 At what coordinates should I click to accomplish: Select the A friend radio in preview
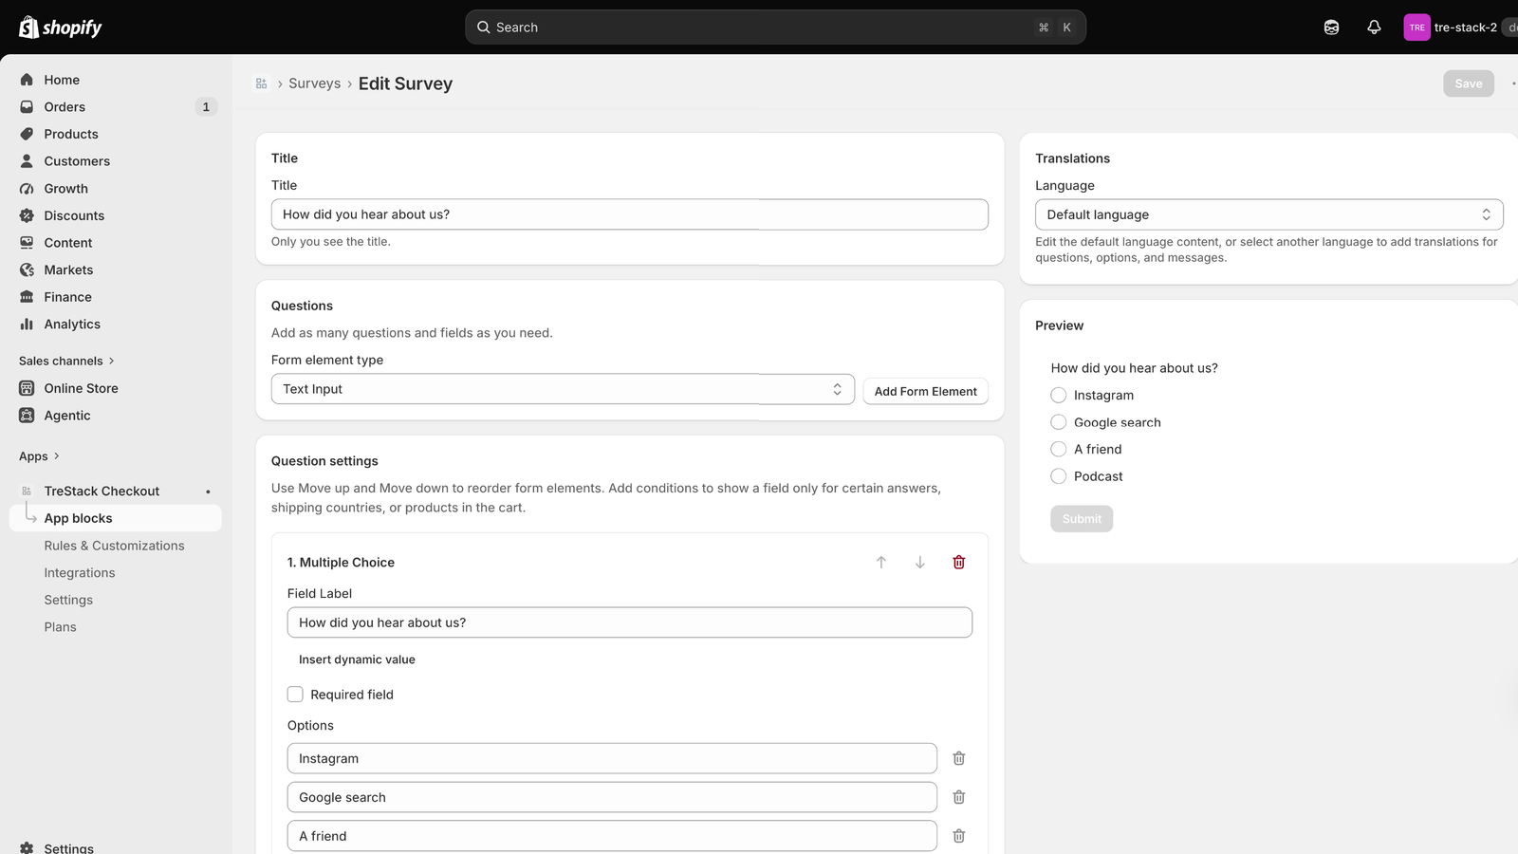click(x=1059, y=449)
